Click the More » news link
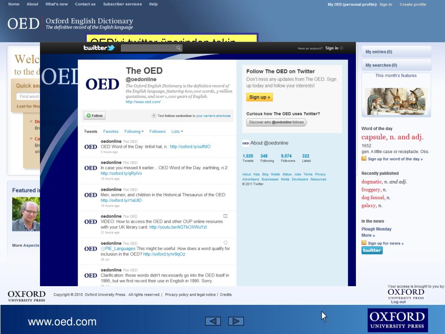Image resolution: width=445 pixels, height=334 pixels. pyautogui.click(x=368, y=235)
